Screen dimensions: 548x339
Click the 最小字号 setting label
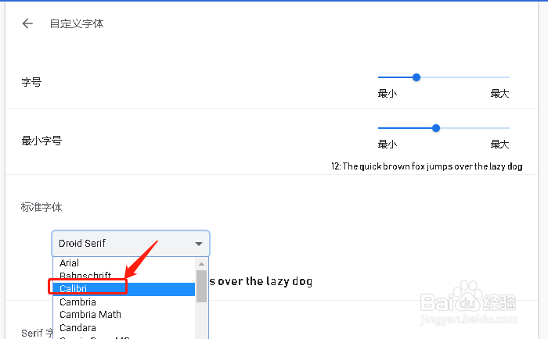coord(41,141)
